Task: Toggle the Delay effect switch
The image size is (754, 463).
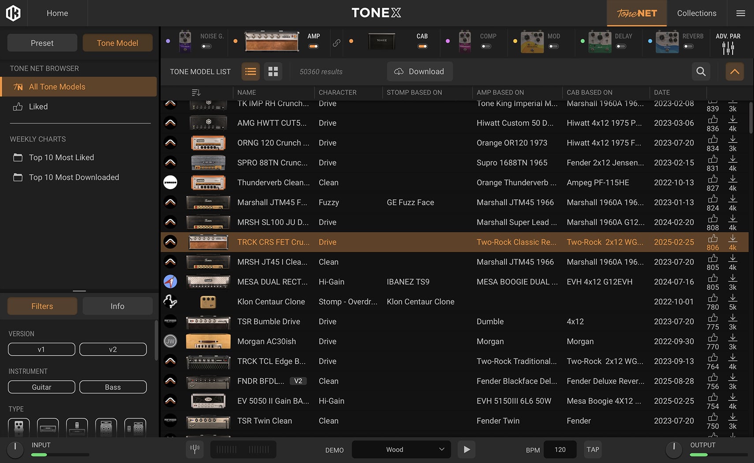Action: click(x=621, y=46)
